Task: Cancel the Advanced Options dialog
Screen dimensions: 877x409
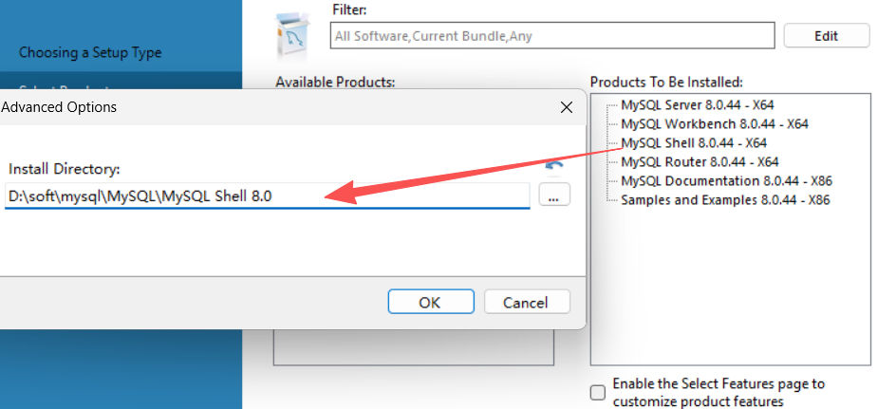Action: tap(526, 303)
